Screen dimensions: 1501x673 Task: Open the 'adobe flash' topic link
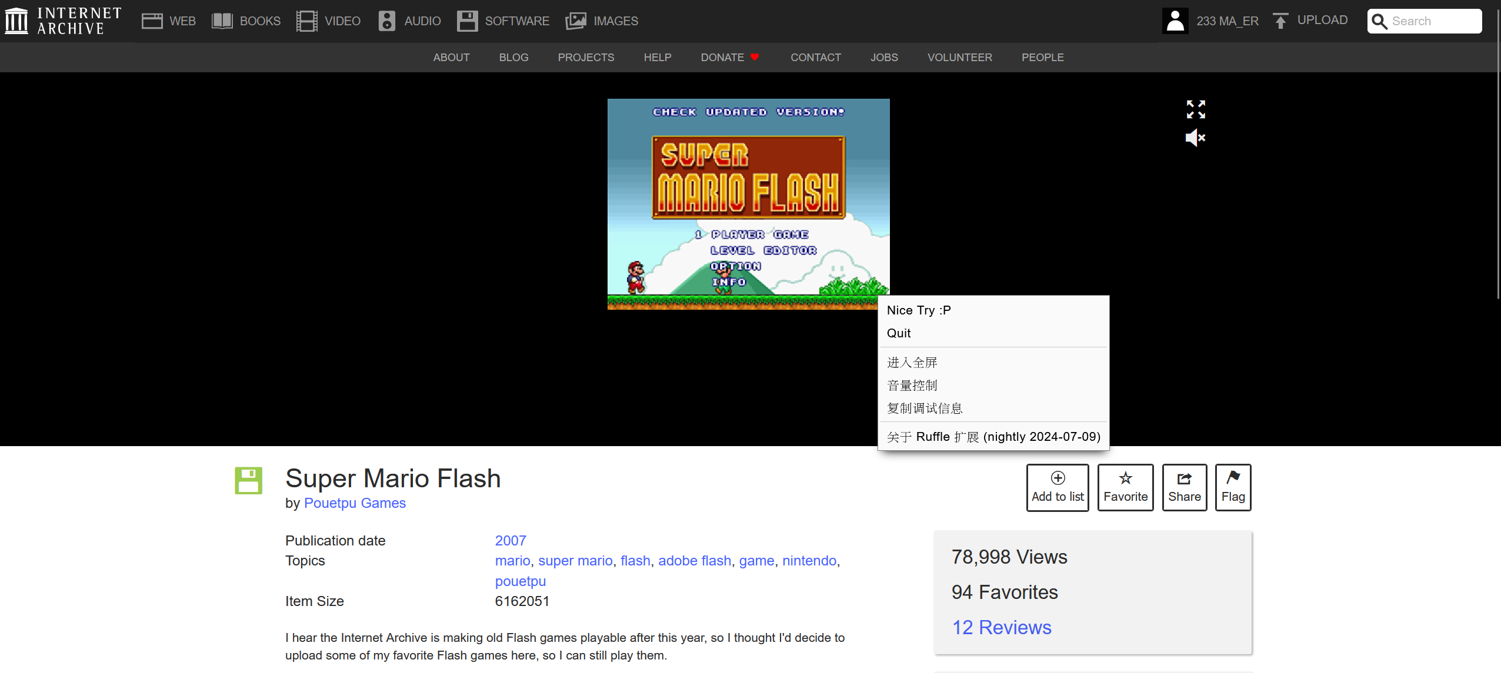(695, 561)
